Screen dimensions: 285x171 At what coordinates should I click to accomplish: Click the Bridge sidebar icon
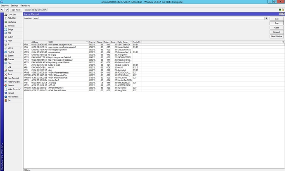click(x=5, y=29)
